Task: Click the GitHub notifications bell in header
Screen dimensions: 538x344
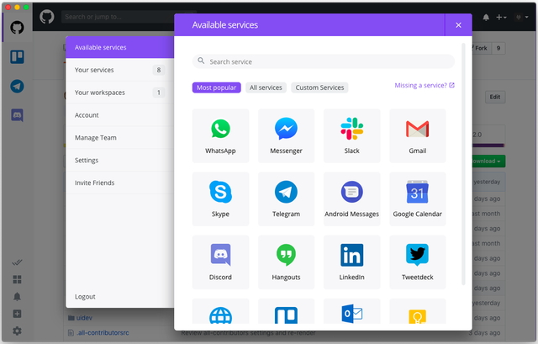Action: pos(486,17)
